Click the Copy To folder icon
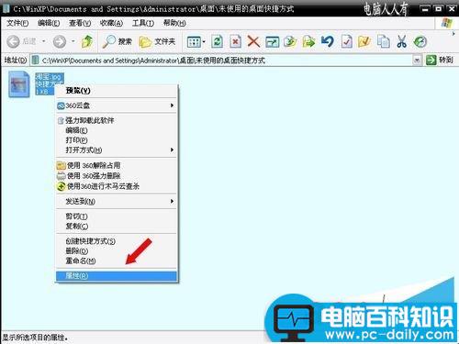 tap(290, 41)
